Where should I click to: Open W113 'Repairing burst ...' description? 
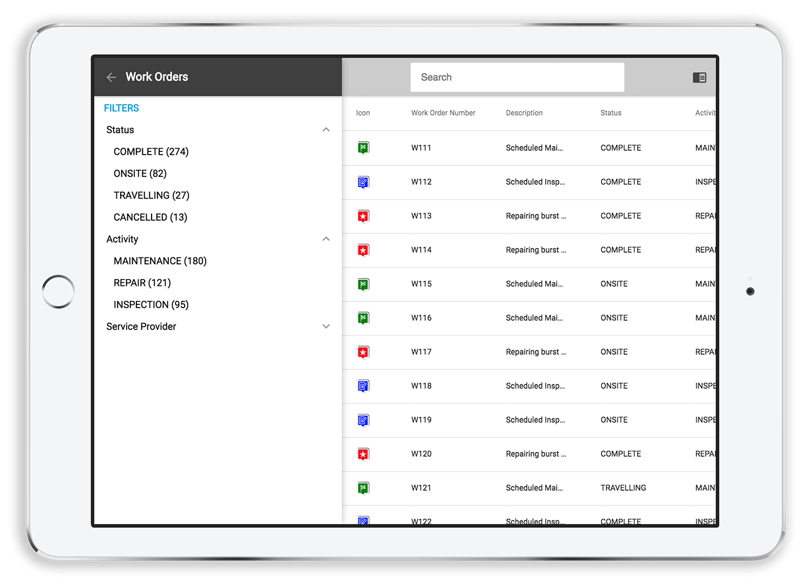536,216
